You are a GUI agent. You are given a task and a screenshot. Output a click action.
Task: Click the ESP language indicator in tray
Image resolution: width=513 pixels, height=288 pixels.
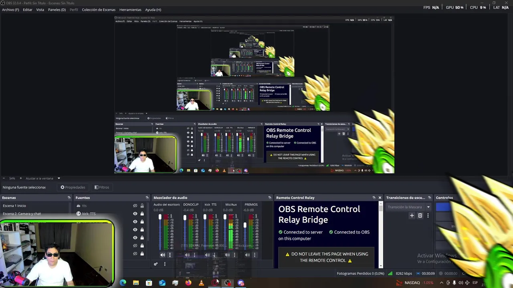tap(475, 283)
